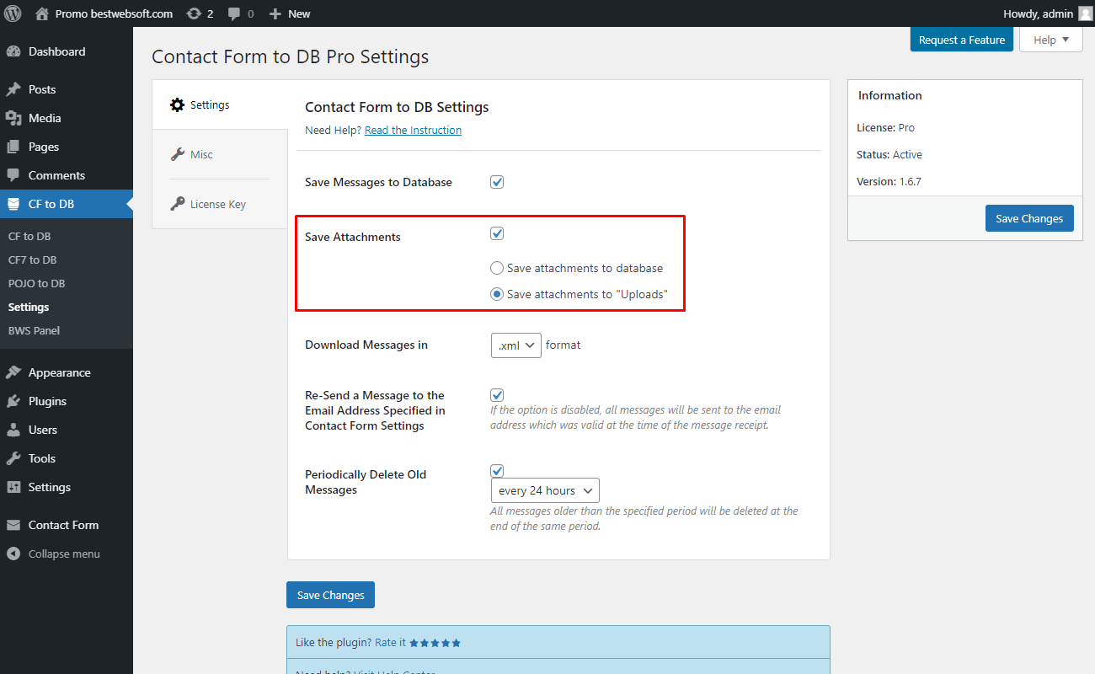Click the key icon on License Key tab
This screenshot has width=1095, height=674.
[x=177, y=204]
